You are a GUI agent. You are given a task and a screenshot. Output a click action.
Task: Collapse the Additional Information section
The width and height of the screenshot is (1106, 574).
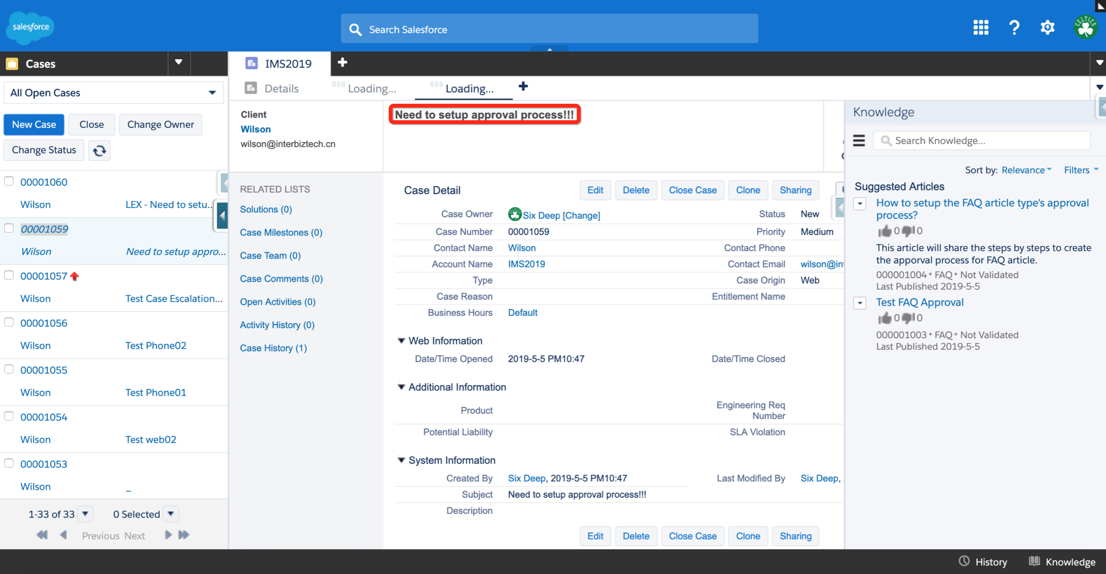coord(401,387)
